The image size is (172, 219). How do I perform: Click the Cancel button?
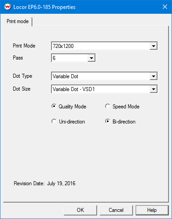116,210
